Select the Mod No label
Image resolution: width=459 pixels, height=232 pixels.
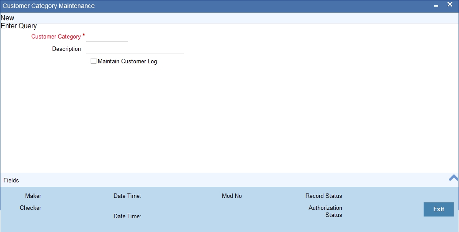tap(232, 196)
